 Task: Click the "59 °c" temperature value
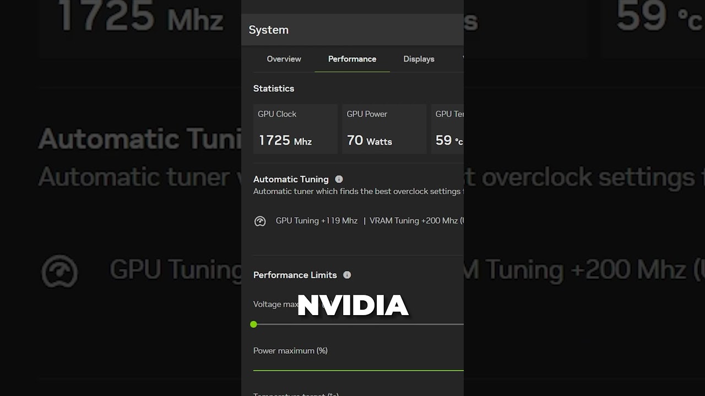tap(449, 140)
